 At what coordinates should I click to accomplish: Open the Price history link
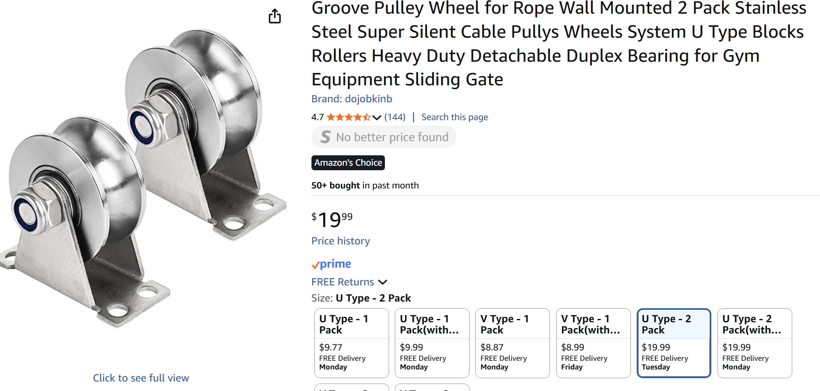click(x=340, y=241)
